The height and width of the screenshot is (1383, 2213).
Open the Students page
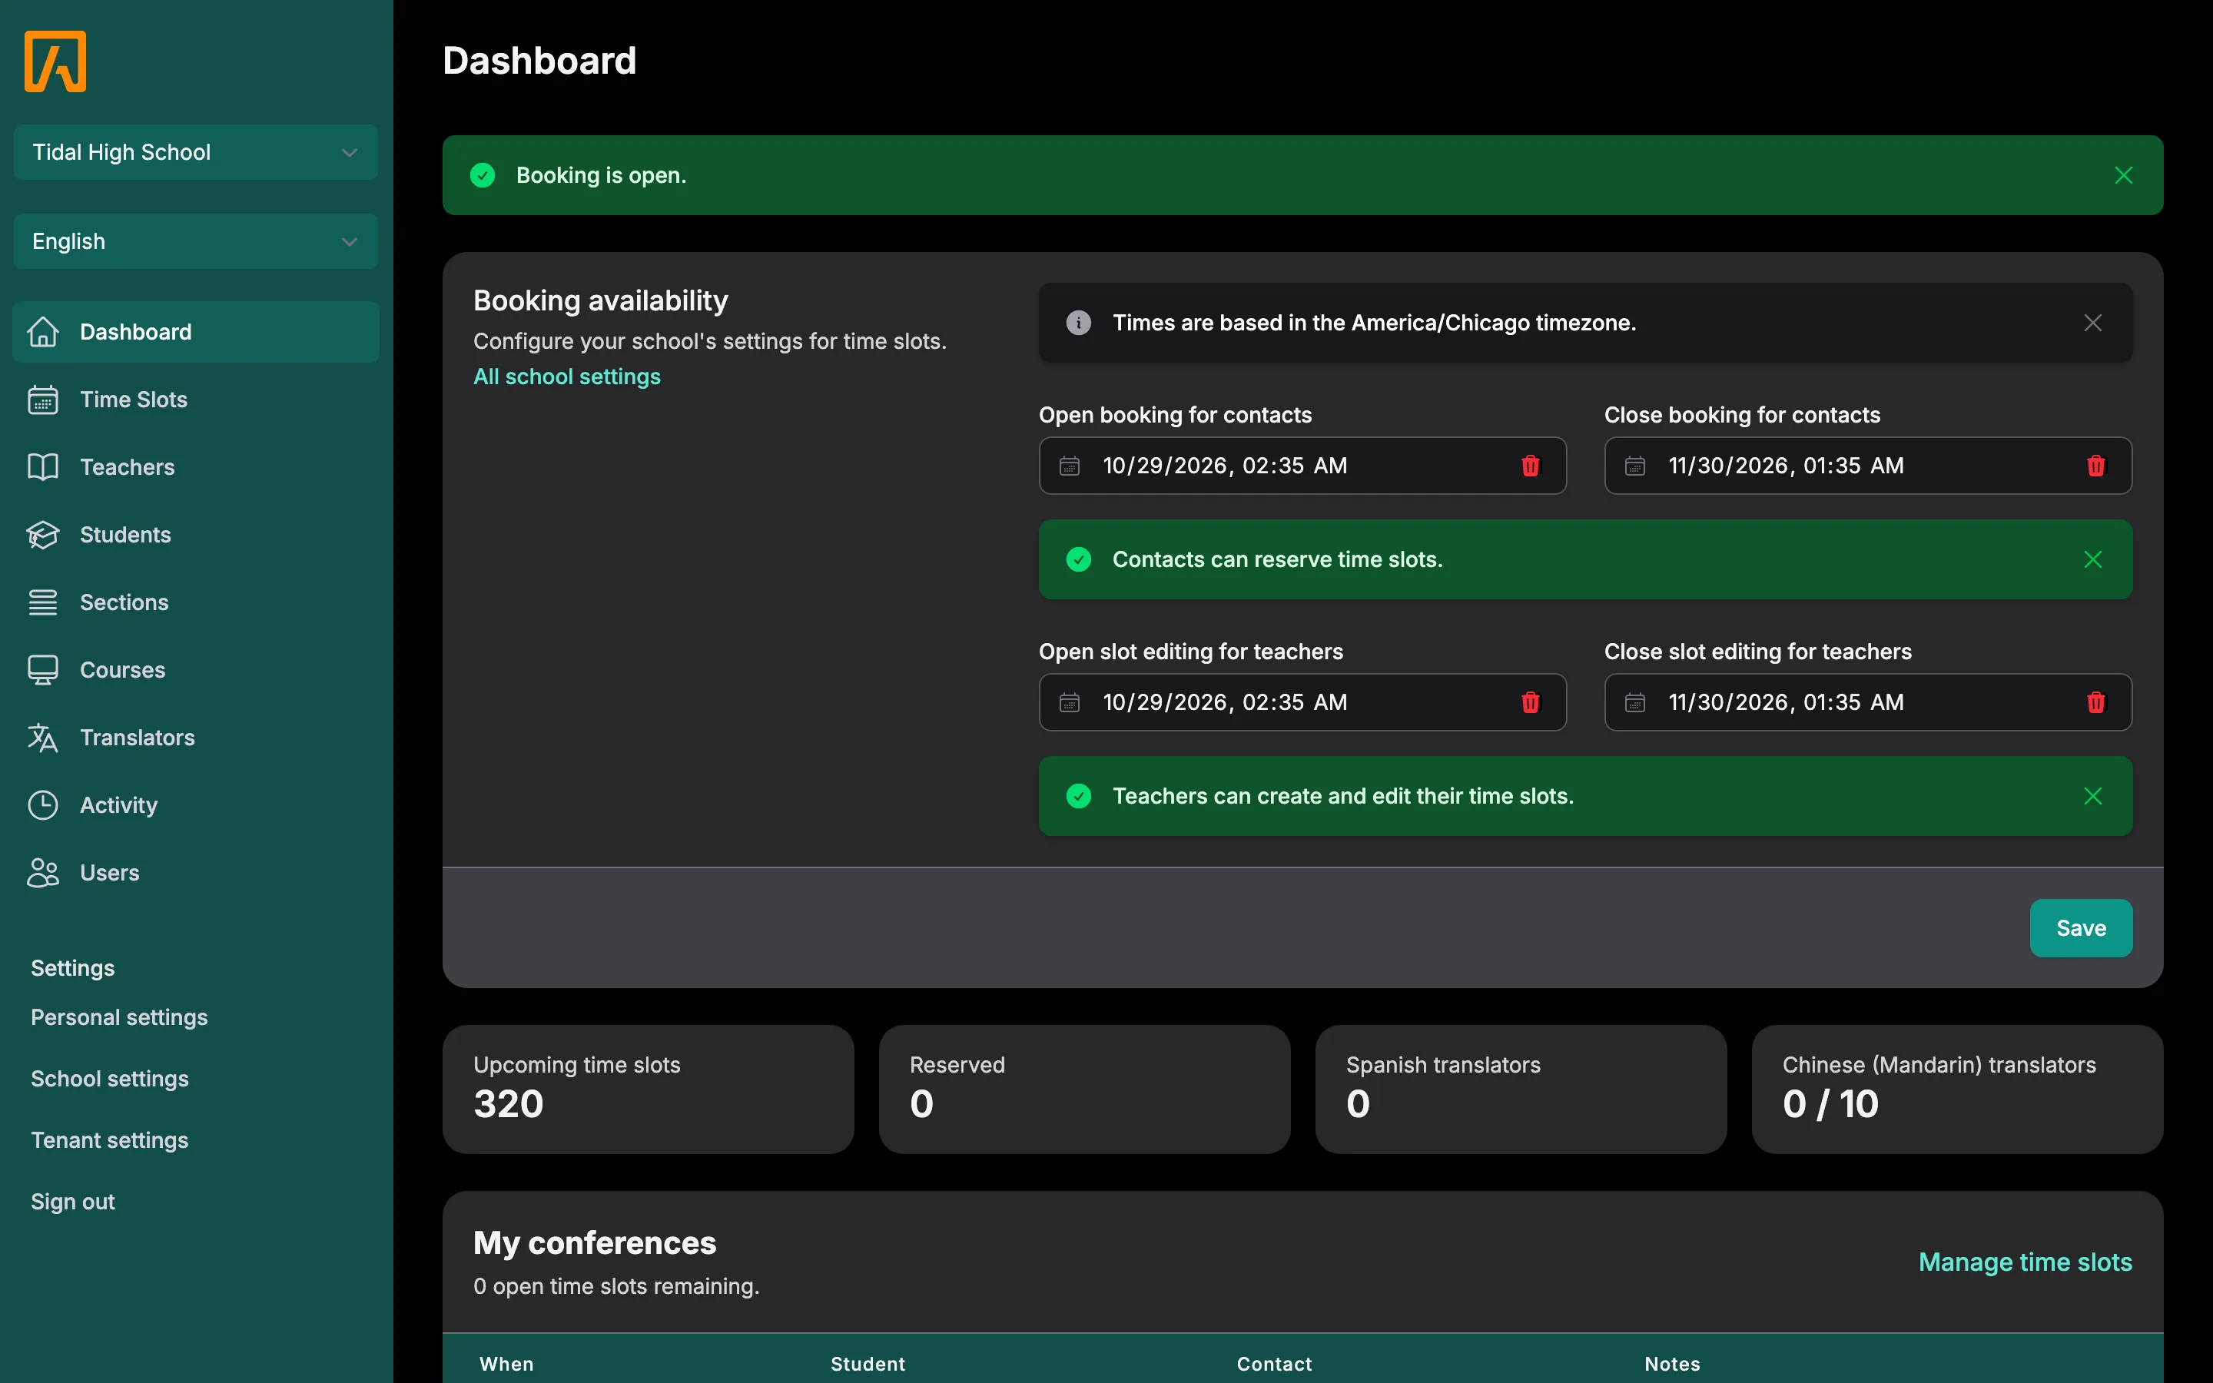click(x=196, y=535)
